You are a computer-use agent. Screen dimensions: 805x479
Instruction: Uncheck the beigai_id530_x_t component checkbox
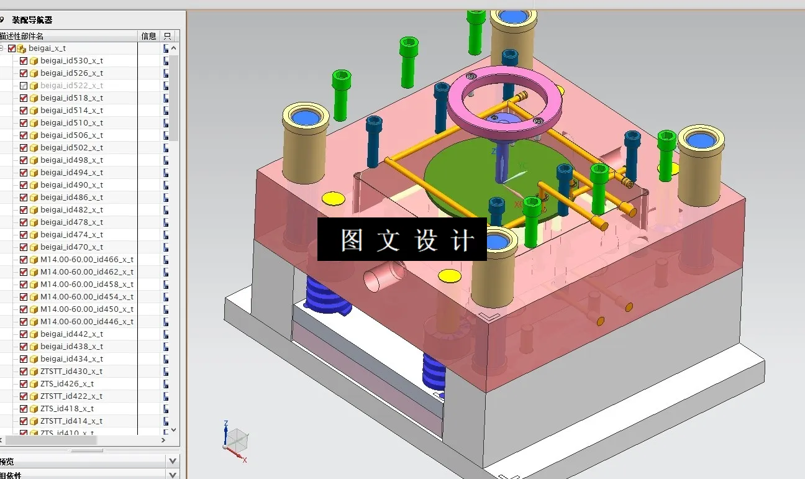pyautogui.click(x=24, y=60)
